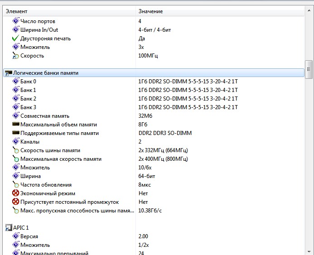Viewport: 314px width, 255px height.
Task: Select the Банк 3 row
Action: pyautogui.click(x=28, y=107)
